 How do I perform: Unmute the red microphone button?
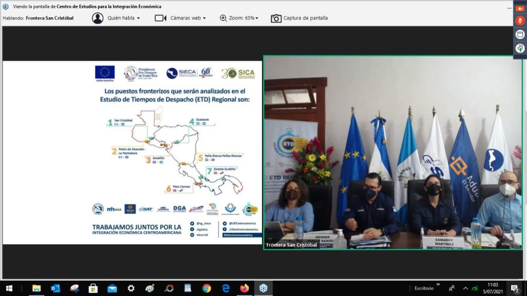[x=520, y=21]
